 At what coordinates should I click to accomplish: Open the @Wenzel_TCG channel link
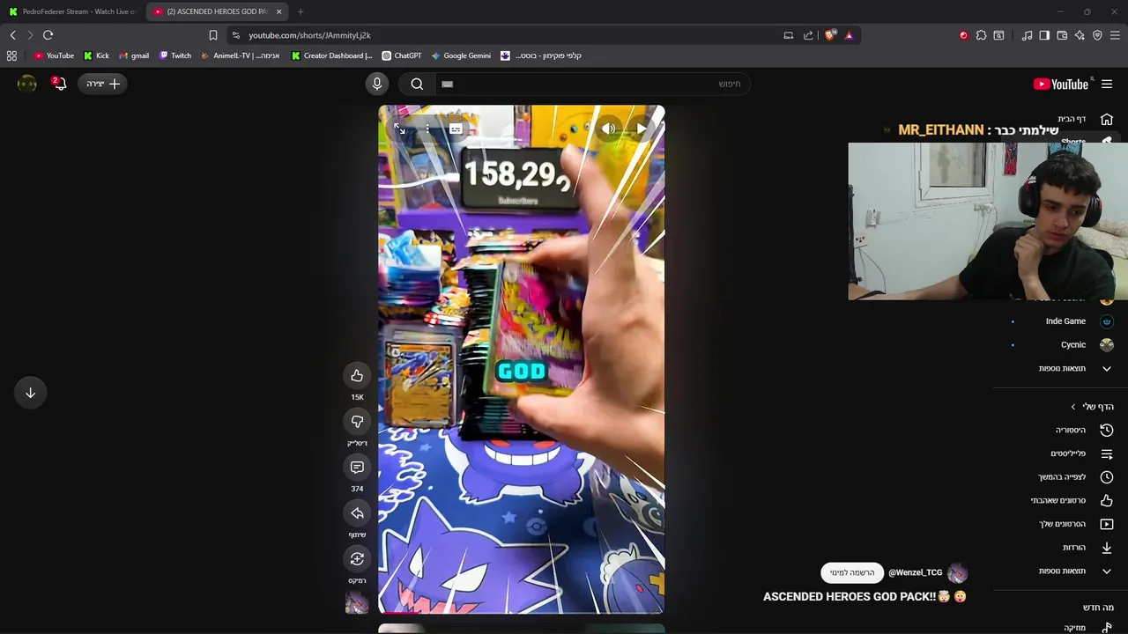pyautogui.click(x=916, y=572)
